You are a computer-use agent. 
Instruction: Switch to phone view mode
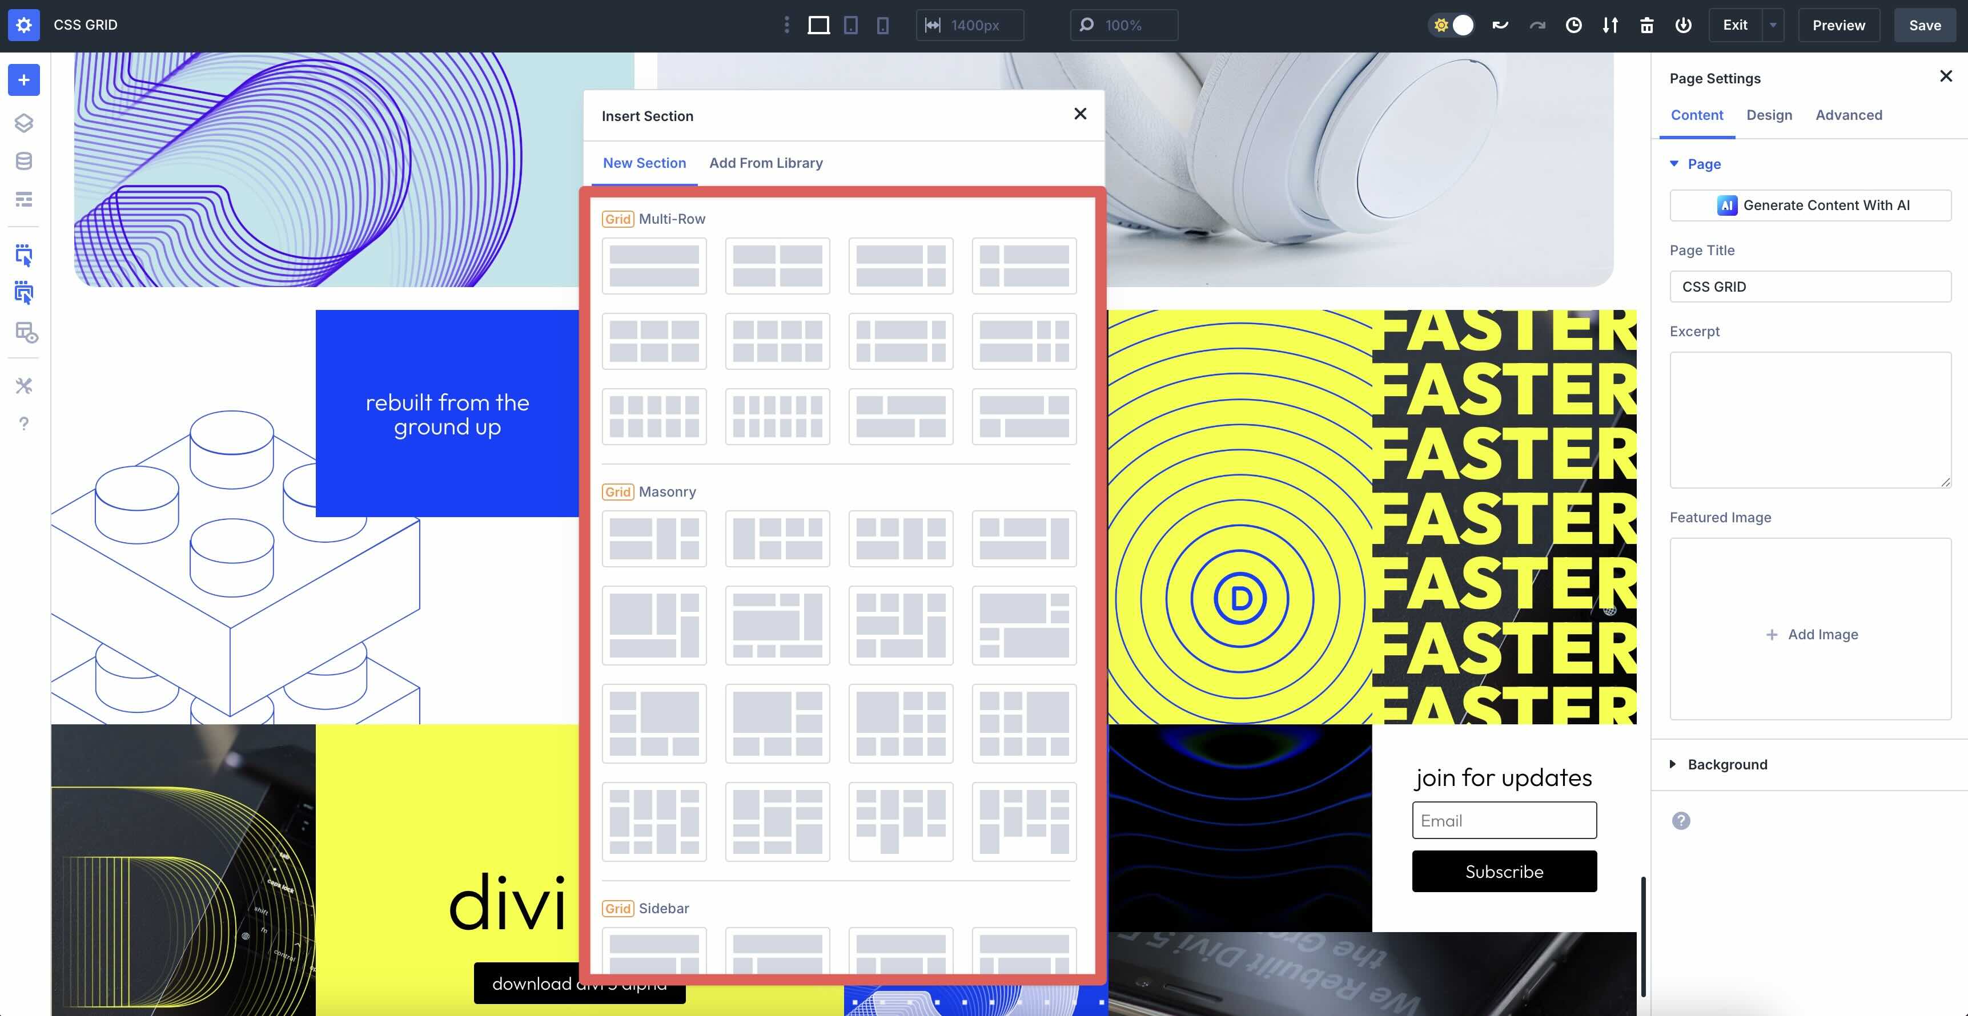[x=884, y=25]
